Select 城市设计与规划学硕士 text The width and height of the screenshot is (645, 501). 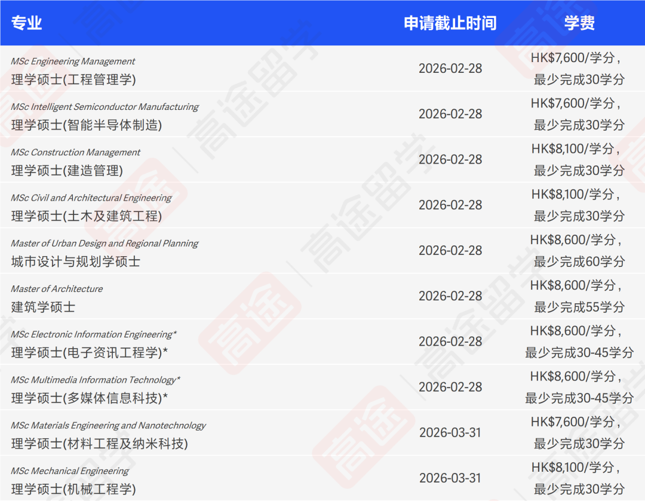pos(76,262)
